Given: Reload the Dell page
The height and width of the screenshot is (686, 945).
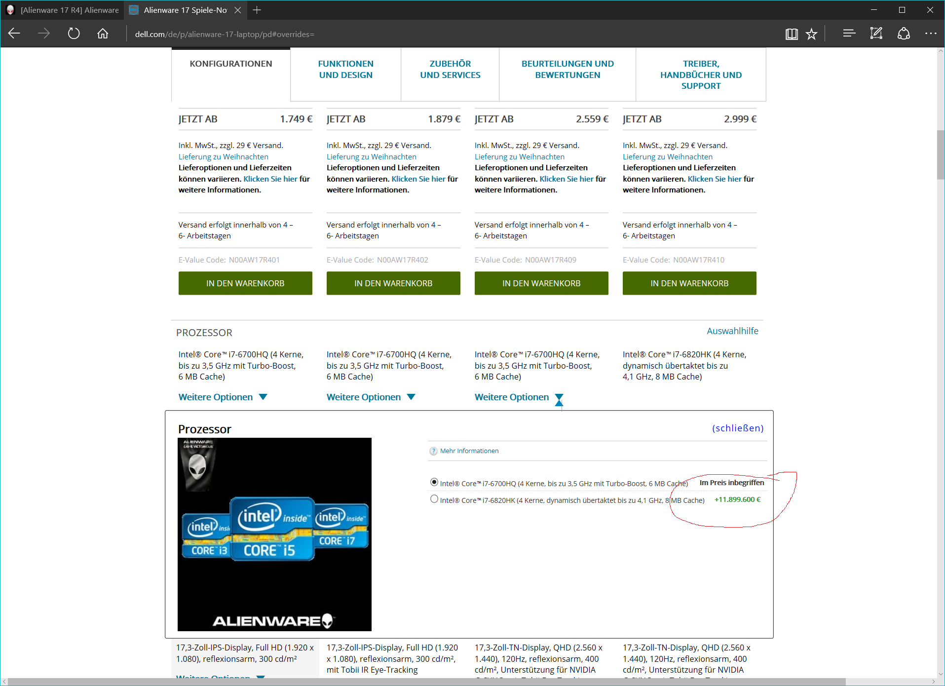Looking at the screenshot, I should point(74,34).
